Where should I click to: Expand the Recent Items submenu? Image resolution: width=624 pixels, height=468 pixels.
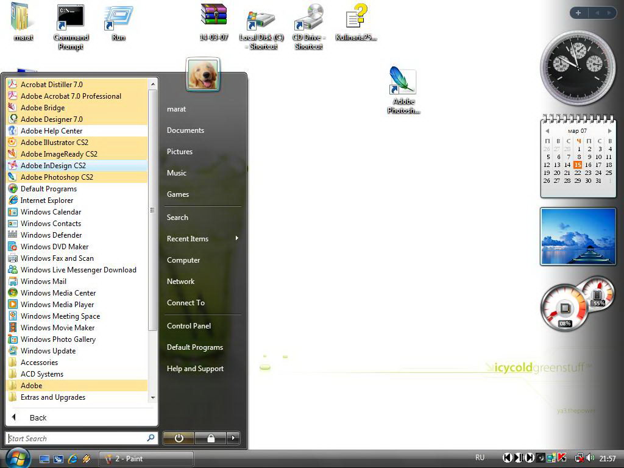203,238
